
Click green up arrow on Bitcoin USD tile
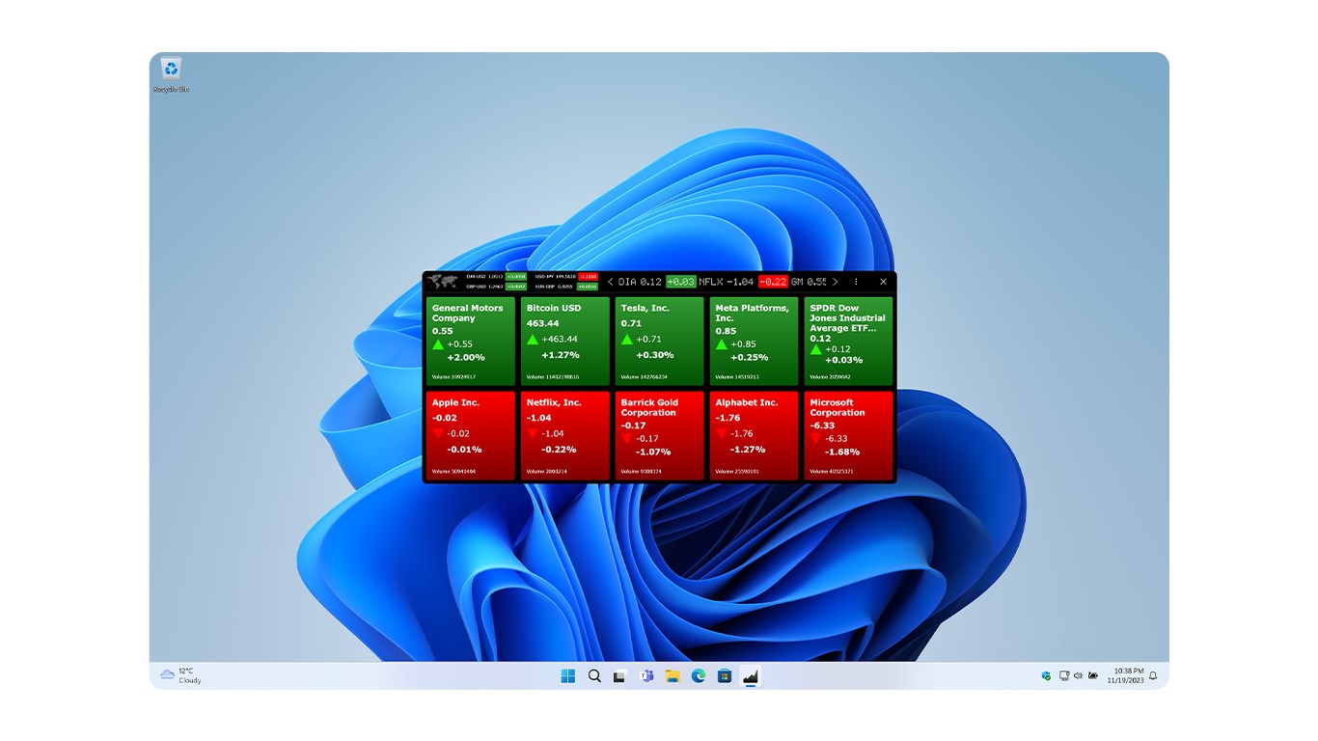(x=533, y=339)
